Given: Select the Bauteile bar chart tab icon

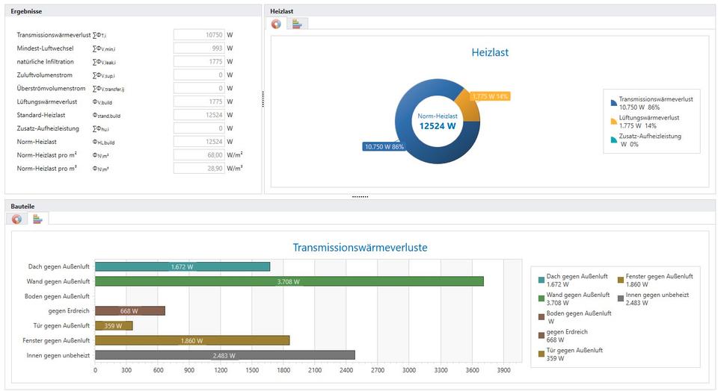Looking at the screenshot, I should pos(37,219).
